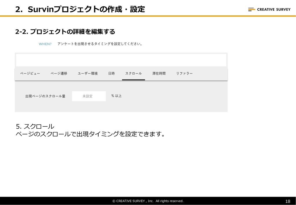This screenshot has width=296, height=205.
Task: Click the copyright notice in the footer
Action: pos(148,201)
